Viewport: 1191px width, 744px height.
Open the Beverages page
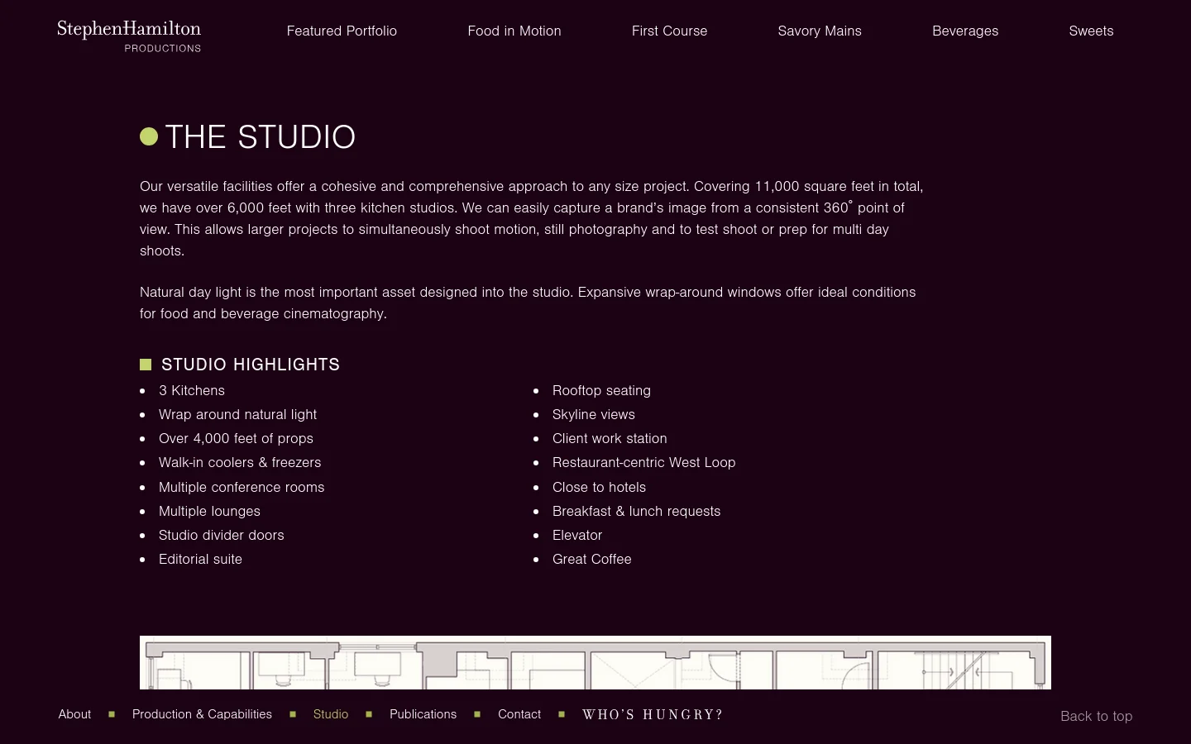(965, 31)
